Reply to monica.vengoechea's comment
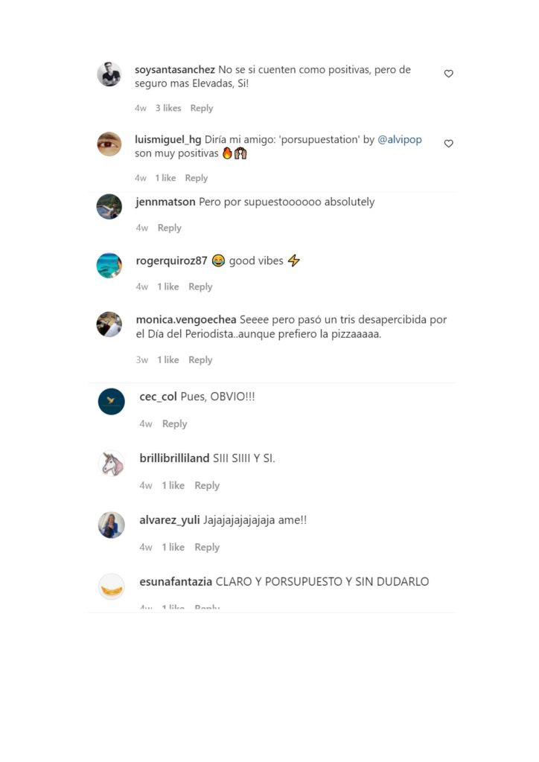The width and height of the screenshot is (539, 762). tap(200, 359)
